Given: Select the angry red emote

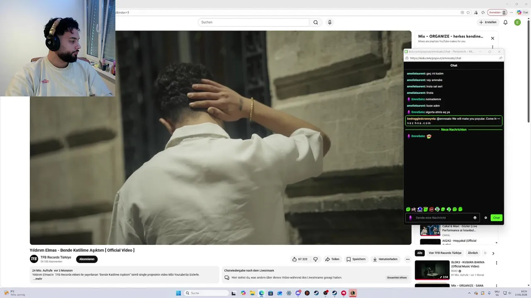Looking at the screenshot, I should pyautogui.click(x=431, y=209).
